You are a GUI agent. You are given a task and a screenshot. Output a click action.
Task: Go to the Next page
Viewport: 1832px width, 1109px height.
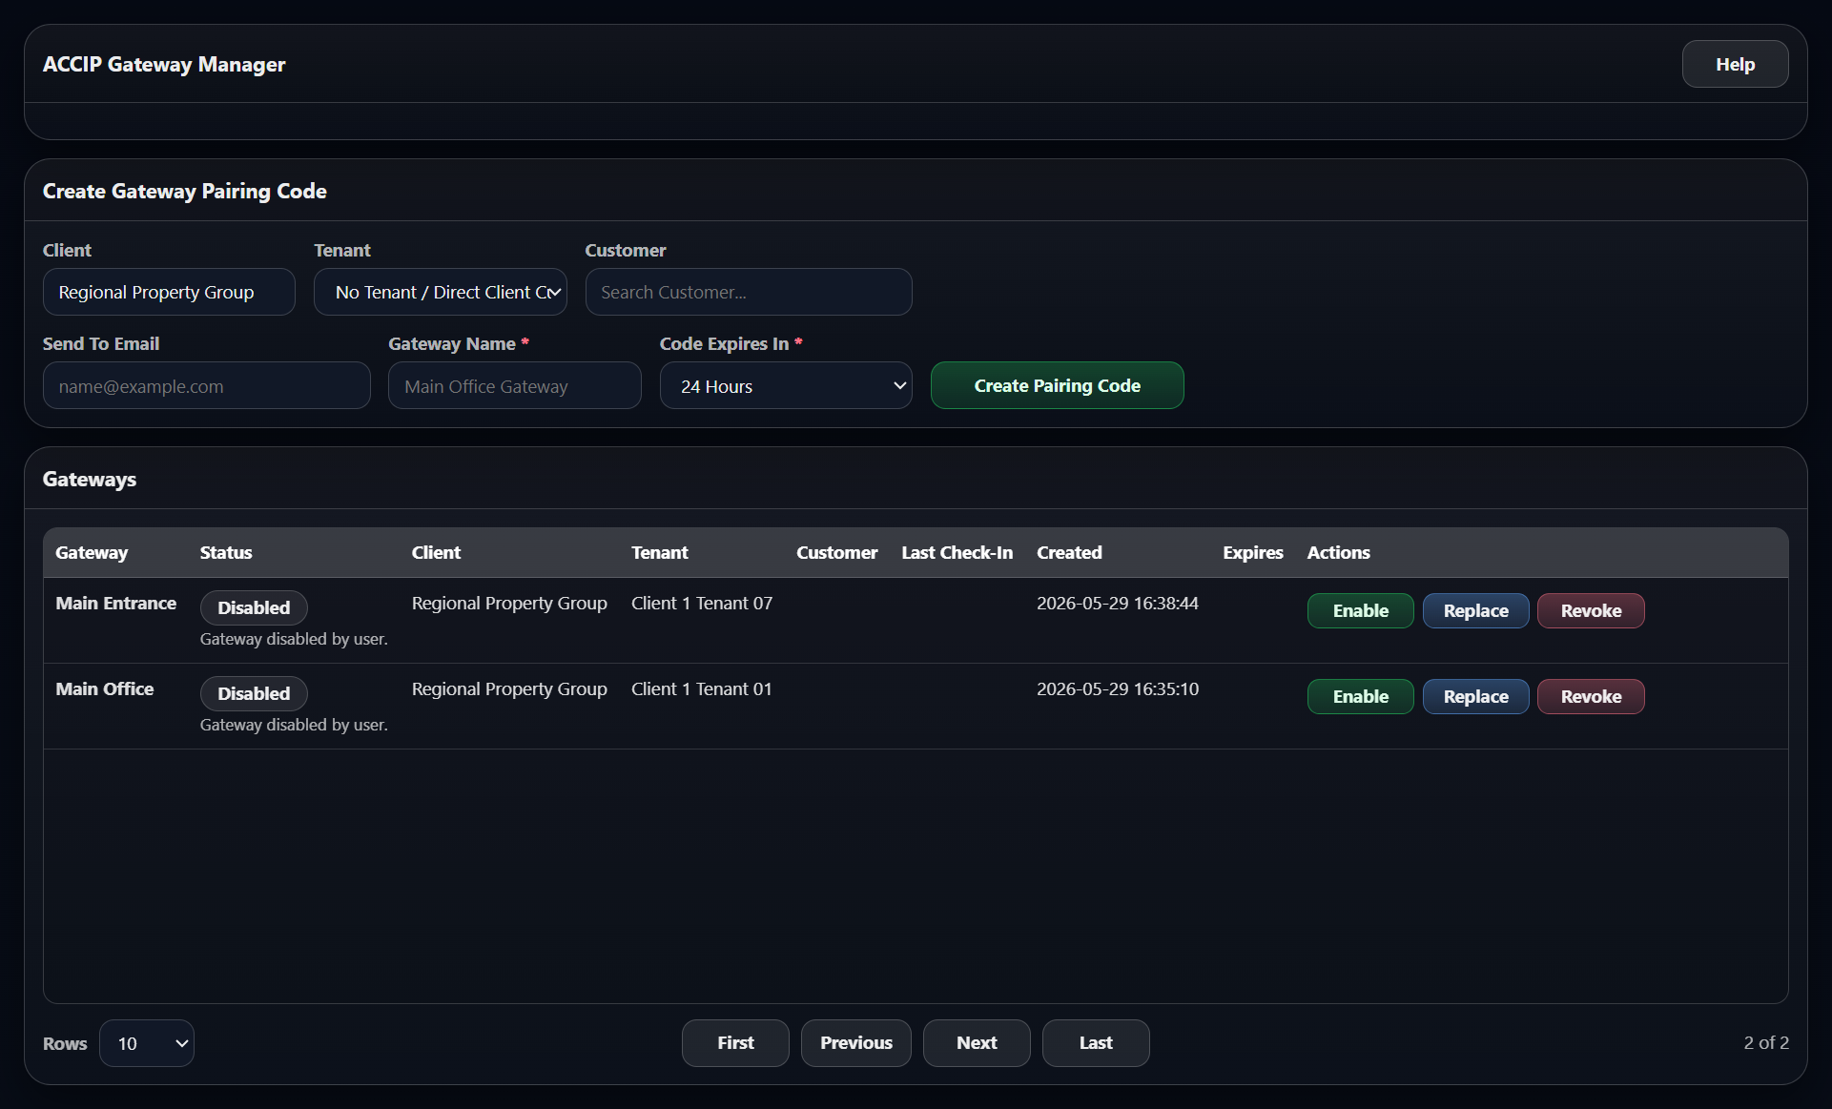pyautogui.click(x=977, y=1043)
